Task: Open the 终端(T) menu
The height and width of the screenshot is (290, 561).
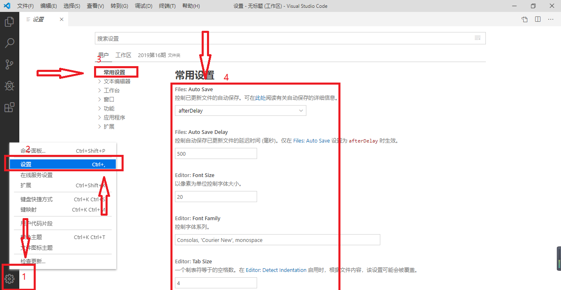Action: click(167, 6)
